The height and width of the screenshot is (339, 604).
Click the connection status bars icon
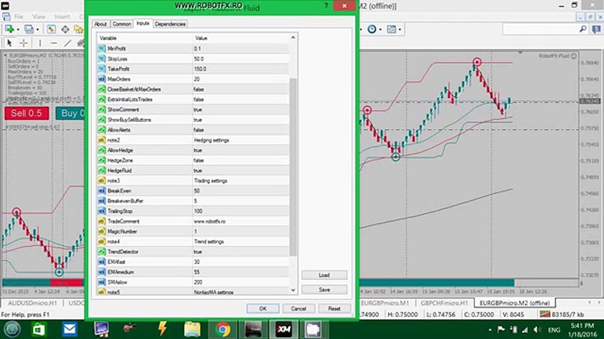(545, 314)
